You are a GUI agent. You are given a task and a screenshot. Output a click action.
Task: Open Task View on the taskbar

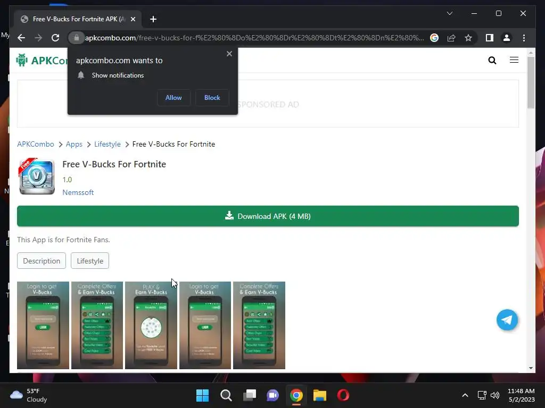pos(250,395)
